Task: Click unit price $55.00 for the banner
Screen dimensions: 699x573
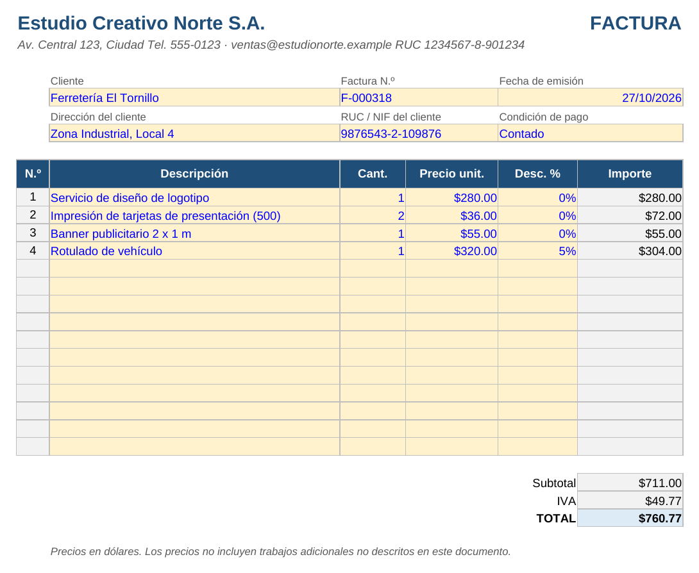Action: click(x=451, y=233)
